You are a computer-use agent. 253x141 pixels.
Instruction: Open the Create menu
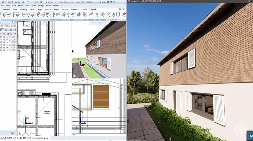pos(34,6)
